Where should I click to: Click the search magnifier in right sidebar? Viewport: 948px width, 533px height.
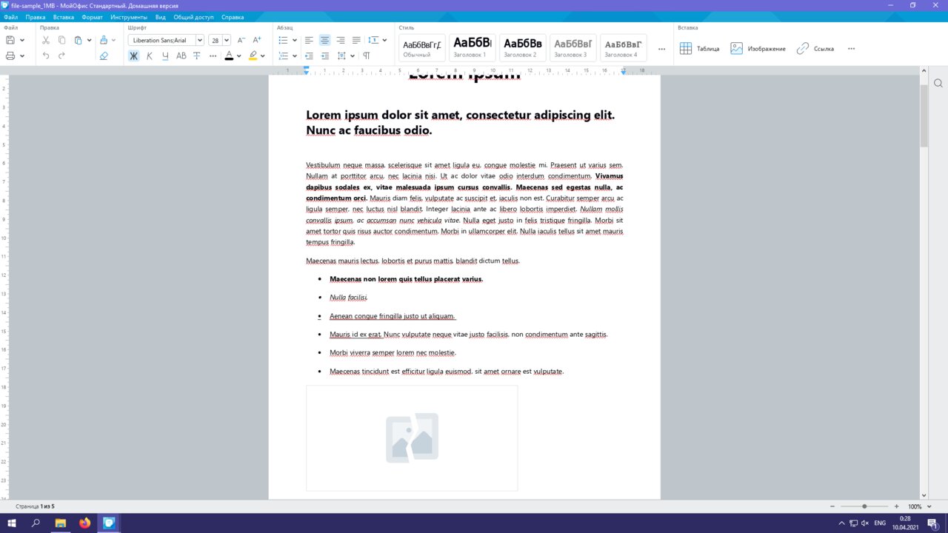[x=938, y=83]
